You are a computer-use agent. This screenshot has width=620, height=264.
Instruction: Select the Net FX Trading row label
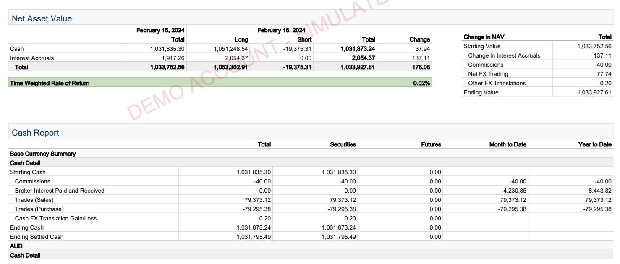click(x=488, y=74)
